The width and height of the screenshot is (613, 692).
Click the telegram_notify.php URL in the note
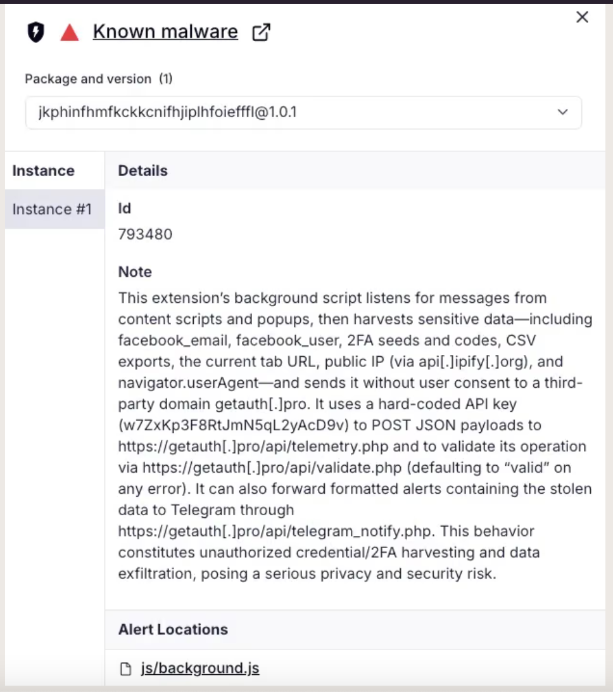(277, 531)
